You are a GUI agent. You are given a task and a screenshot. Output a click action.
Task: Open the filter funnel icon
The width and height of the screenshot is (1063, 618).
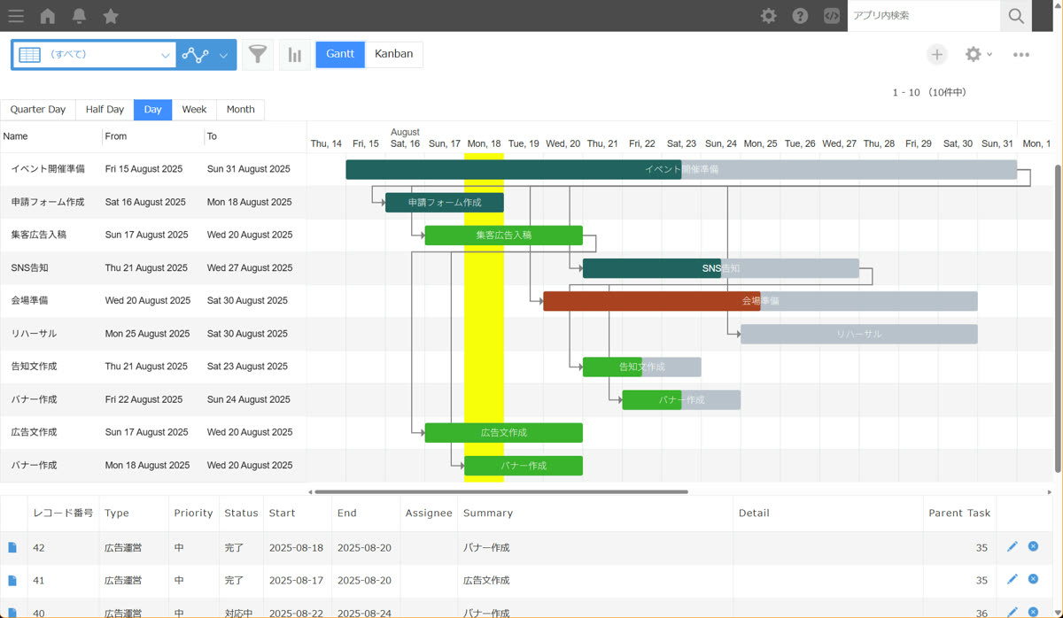258,55
